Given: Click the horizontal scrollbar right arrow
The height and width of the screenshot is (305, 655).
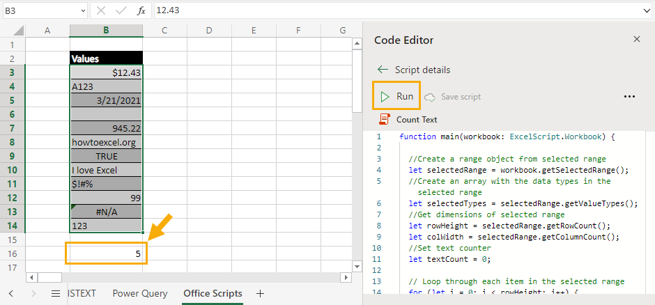Looking at the screenshot, I should coord(346,277).
